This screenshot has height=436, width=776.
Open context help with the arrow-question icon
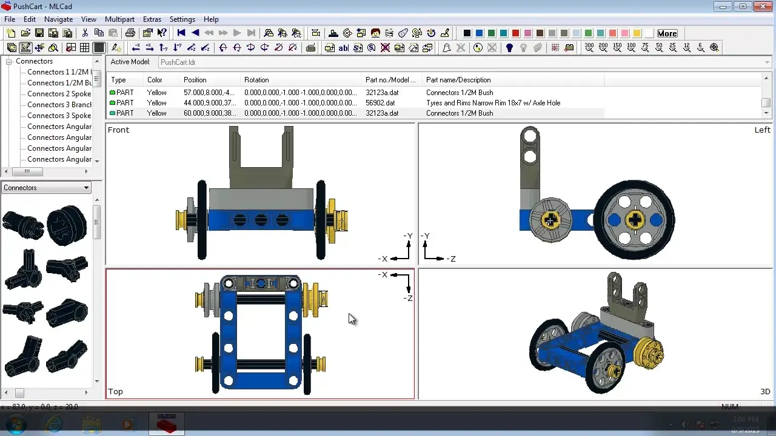tap(162, 33)
